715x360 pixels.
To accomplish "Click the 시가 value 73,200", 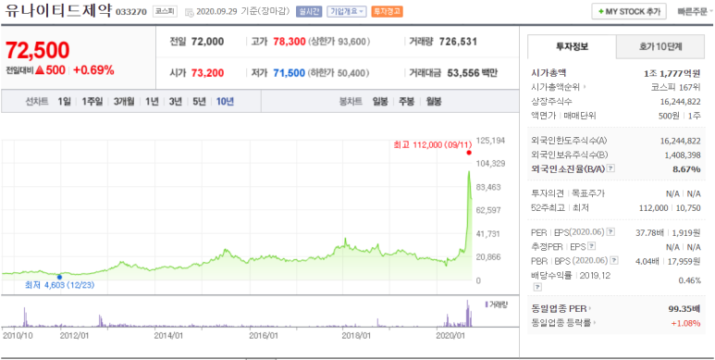I will click(x=207, y=72).
